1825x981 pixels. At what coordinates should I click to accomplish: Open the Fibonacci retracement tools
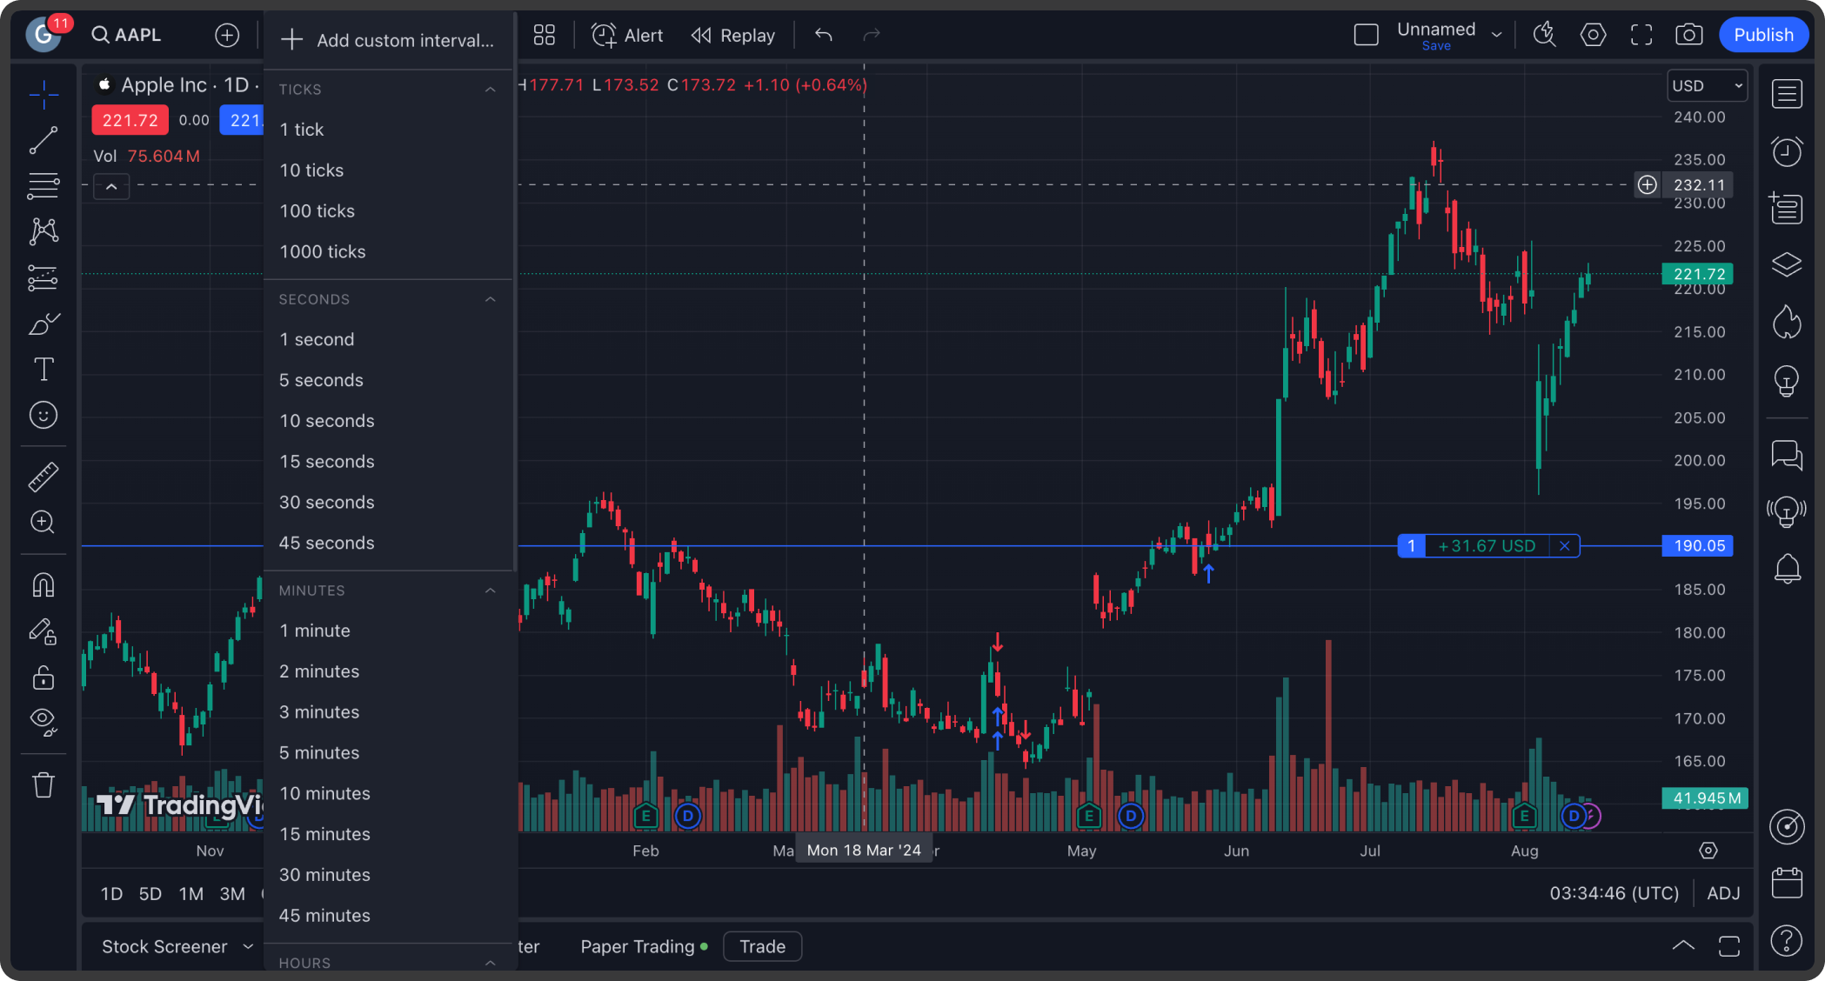43,185
